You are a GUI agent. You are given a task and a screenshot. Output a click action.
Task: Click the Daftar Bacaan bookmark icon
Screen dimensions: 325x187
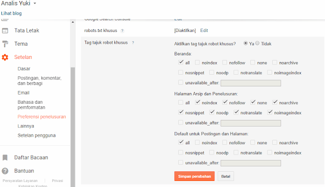coord(5,158)
